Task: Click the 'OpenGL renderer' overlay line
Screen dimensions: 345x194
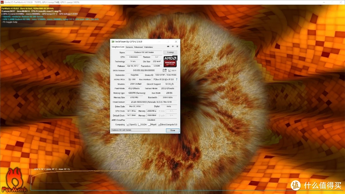Action: point(22,17)
